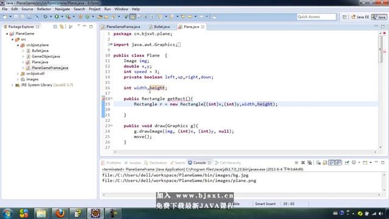Toggle Show Console on standard error change
Screen dimensions: 389x219
click(339, 162)
